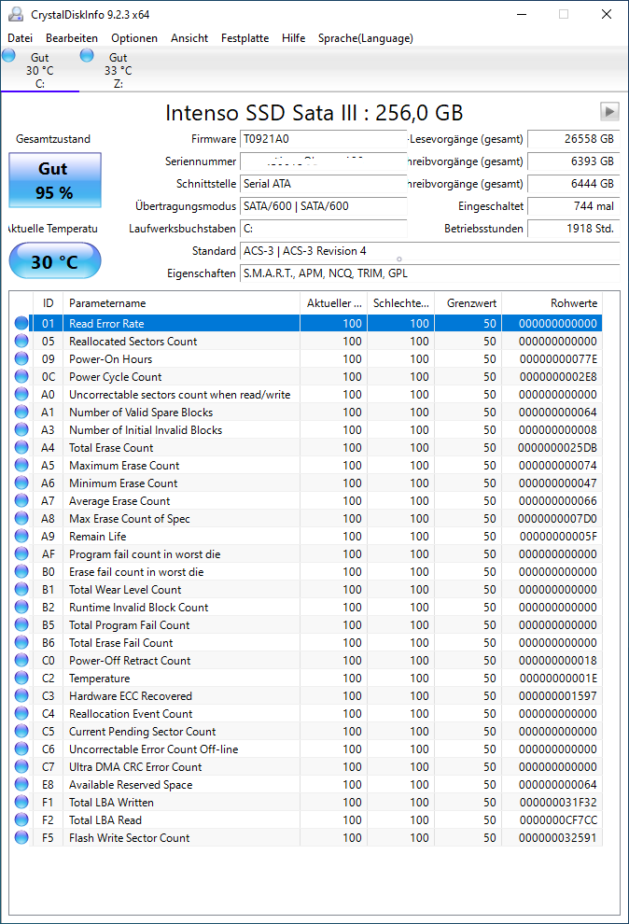Open the Bearbeiten menu

pyautogui.click(x=72, y=38)
